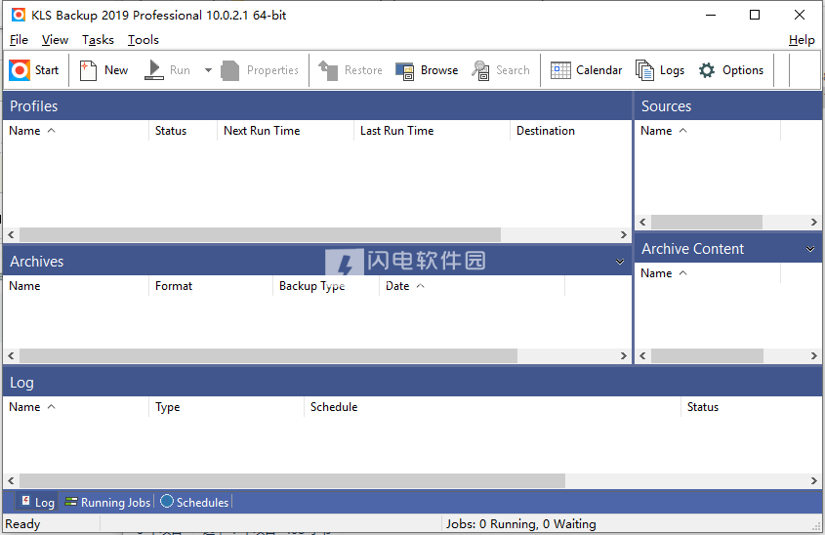Click the Search toolbar icon
Image resolution: width=825 pixels, height=535 pixels.
500,70
